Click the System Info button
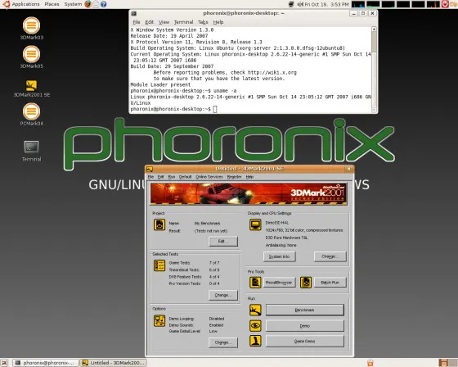This screenshot has height=367, width=458. (x=279, y=256)
